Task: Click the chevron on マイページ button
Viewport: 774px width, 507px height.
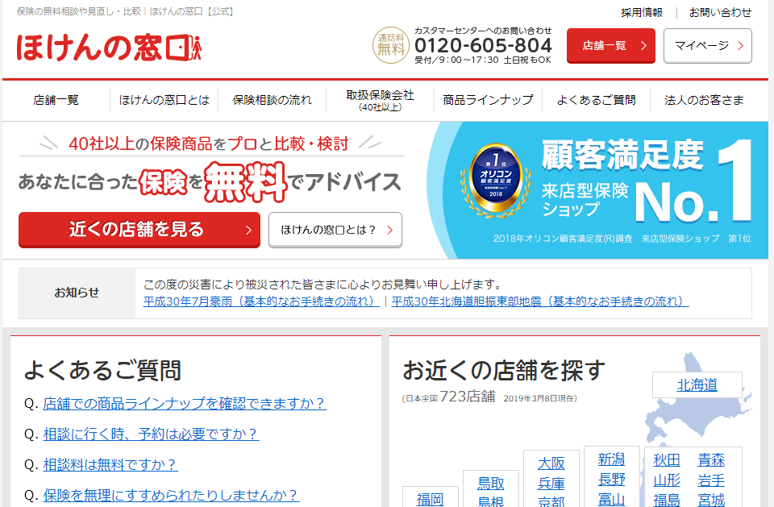Action: coord(740,45)
